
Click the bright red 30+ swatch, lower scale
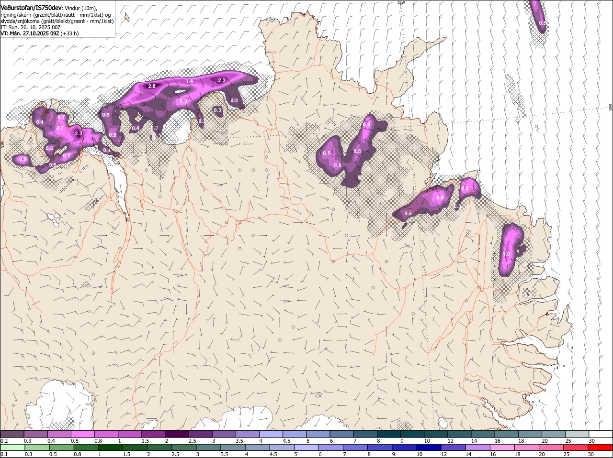point(601,447)
